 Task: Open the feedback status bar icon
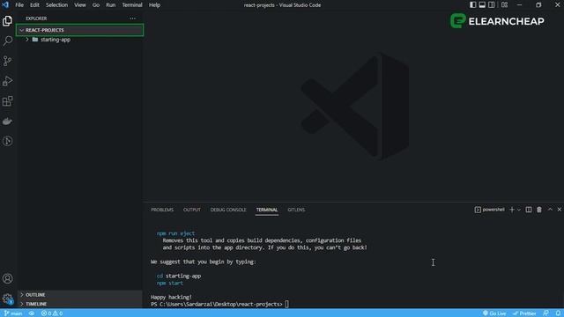(x=545, y=313)
